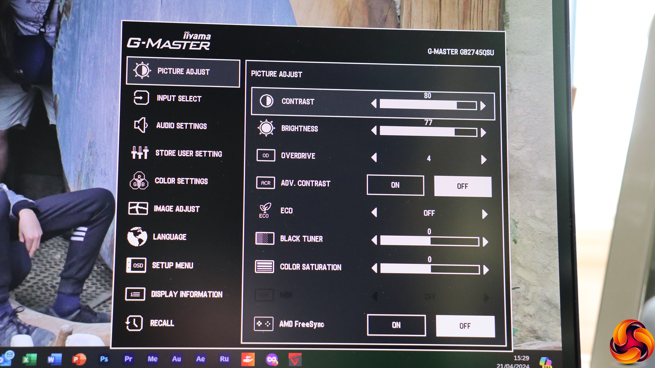Viewport: 655px width, 368px height.
Task: Open the Display Information menu
Action: (186, 294)
